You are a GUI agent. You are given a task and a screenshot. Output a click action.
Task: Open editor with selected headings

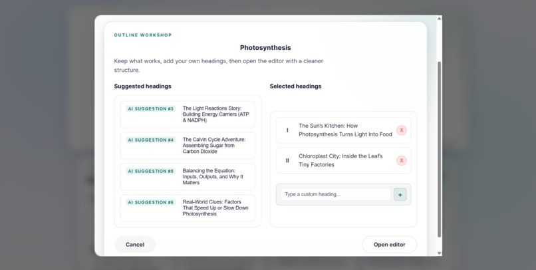[x=389, y=244]
